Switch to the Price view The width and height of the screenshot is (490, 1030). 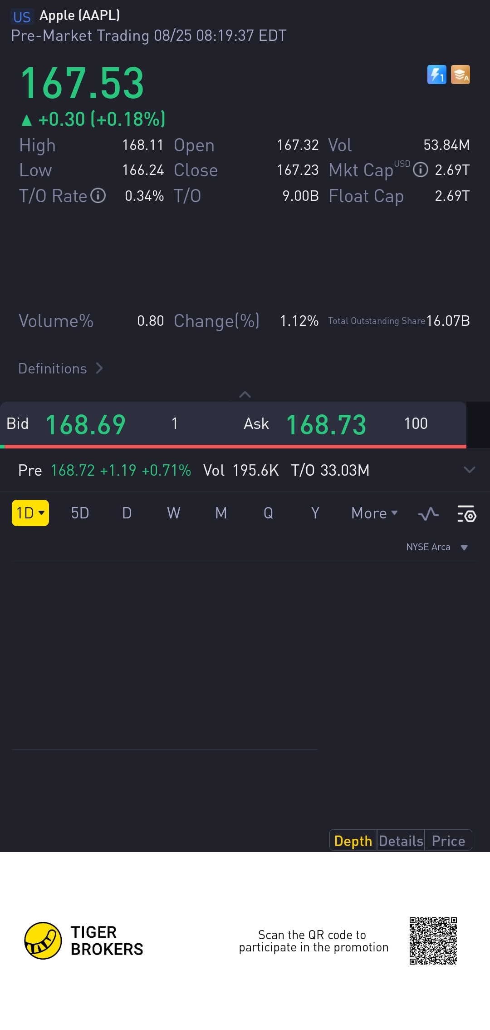coord(448,841)
